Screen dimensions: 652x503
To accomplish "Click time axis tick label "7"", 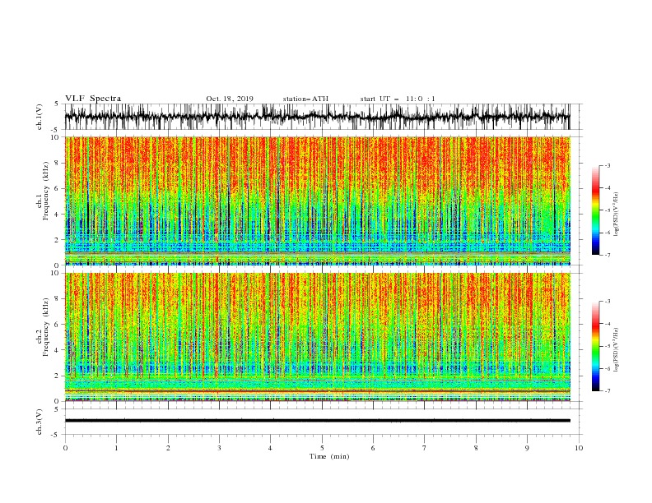I will [425, 448].
